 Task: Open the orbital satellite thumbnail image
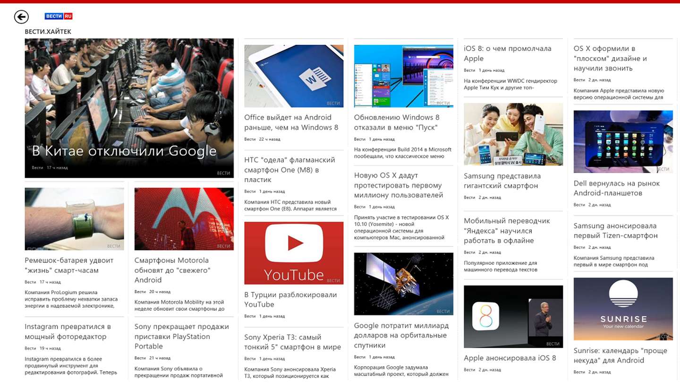[404, 284]
